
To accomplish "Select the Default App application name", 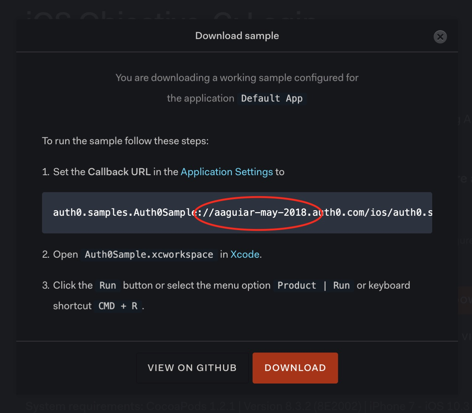I will [272, 98].
